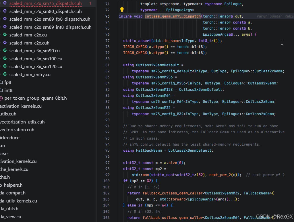This screenshot has height=222, width=294.
Task: Click the file icon next to scaled_mm_c2x.cuh
Action: (x=5, y=43)
